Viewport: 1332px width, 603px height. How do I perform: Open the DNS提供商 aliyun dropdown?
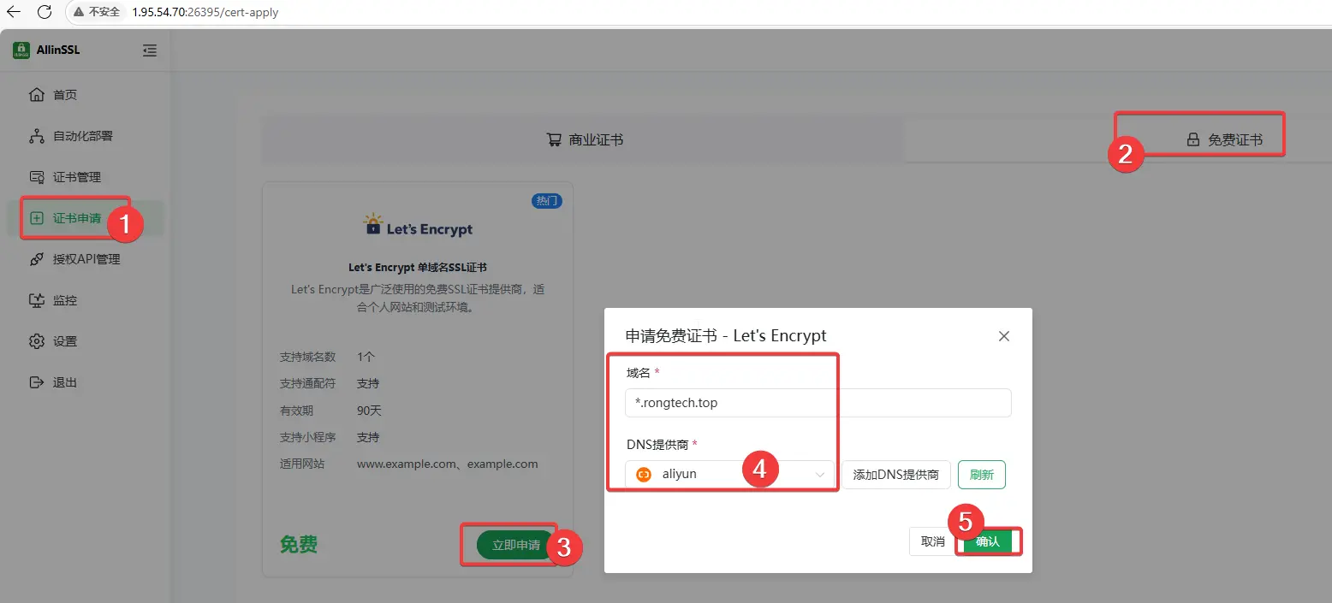click(728, 475)
